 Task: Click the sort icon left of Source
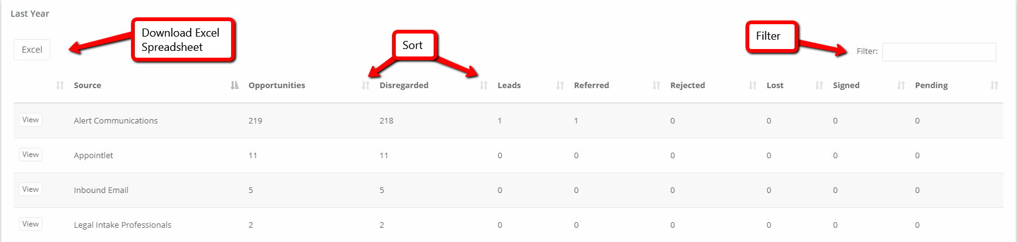point(60,85)
